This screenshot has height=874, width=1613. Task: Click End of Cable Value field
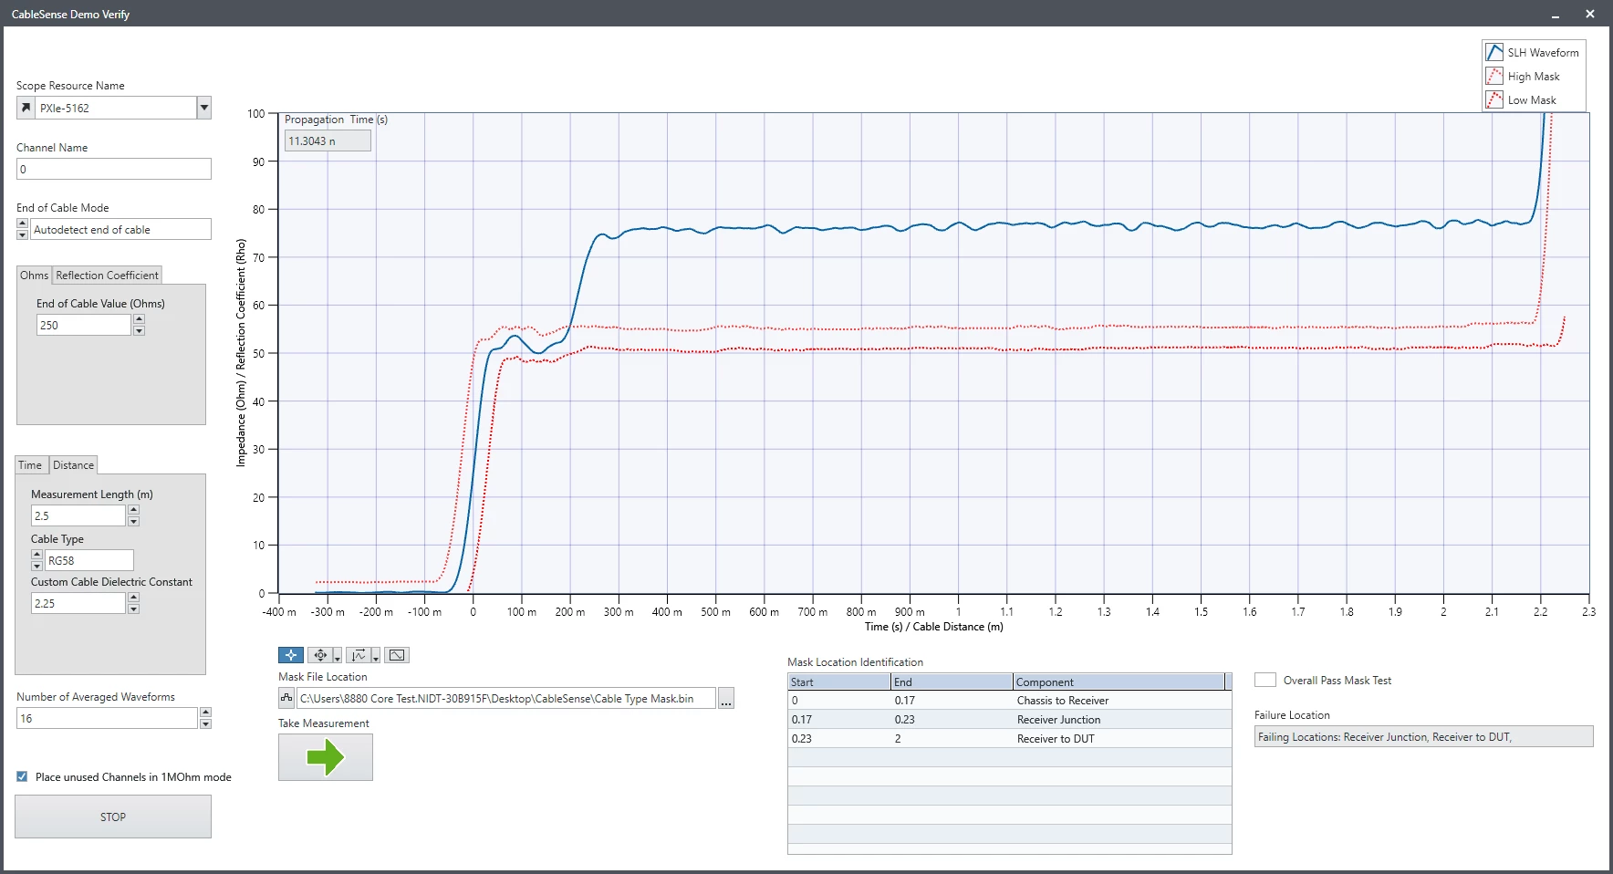pyautogui.click(x=84, y=325)
